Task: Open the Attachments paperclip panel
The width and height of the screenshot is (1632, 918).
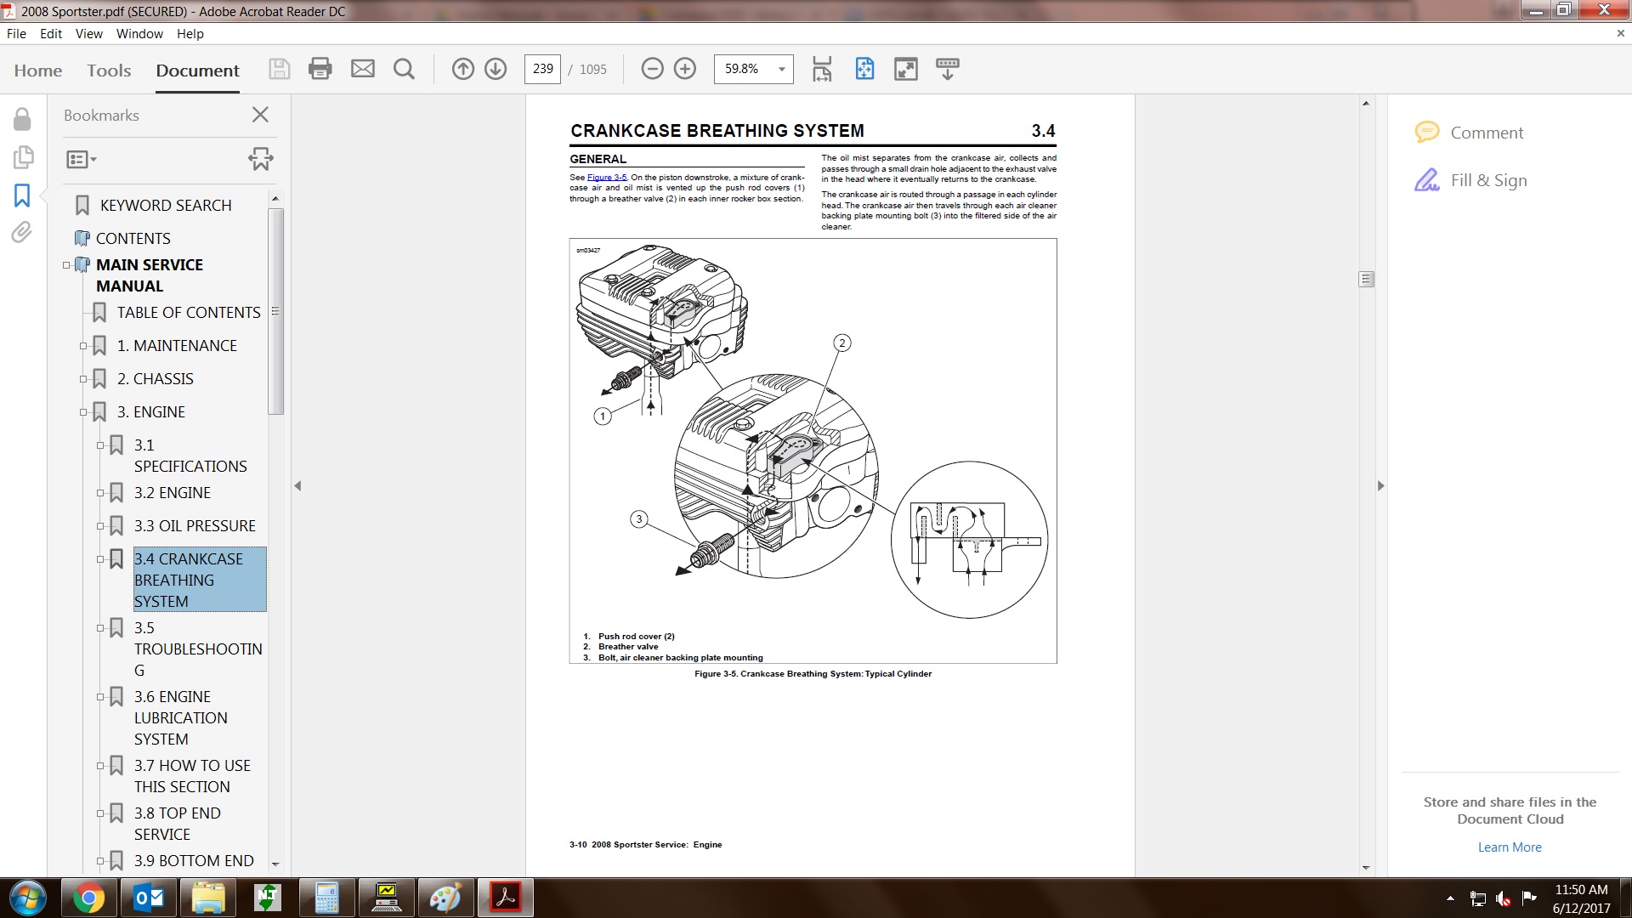Action: (22, 232)
